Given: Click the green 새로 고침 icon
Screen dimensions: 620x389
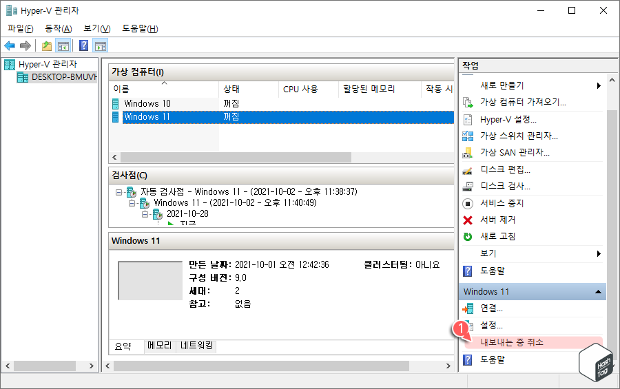Looking at the screenshot, I should point(468,236).
